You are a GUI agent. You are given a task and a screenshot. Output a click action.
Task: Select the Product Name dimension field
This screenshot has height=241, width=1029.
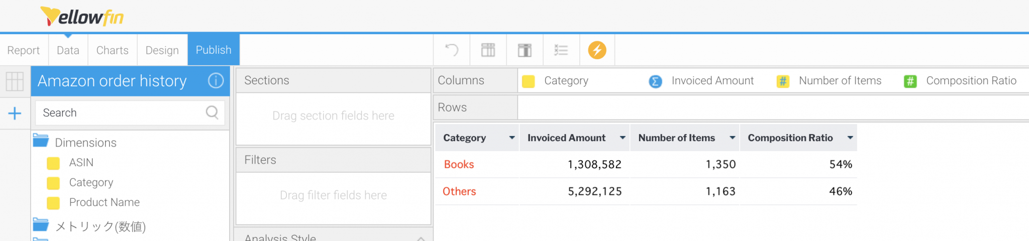(x=105, y=202)
